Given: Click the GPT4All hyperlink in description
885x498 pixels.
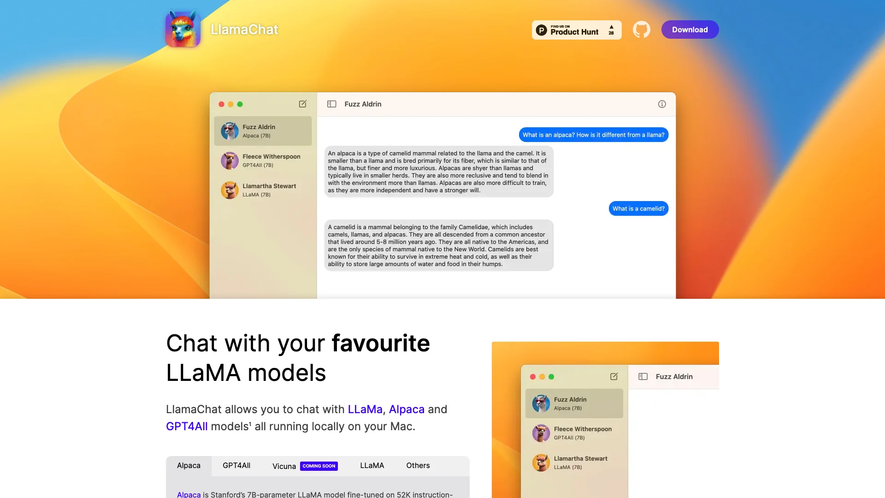Looking at the screenshot, I should point(187,426).
